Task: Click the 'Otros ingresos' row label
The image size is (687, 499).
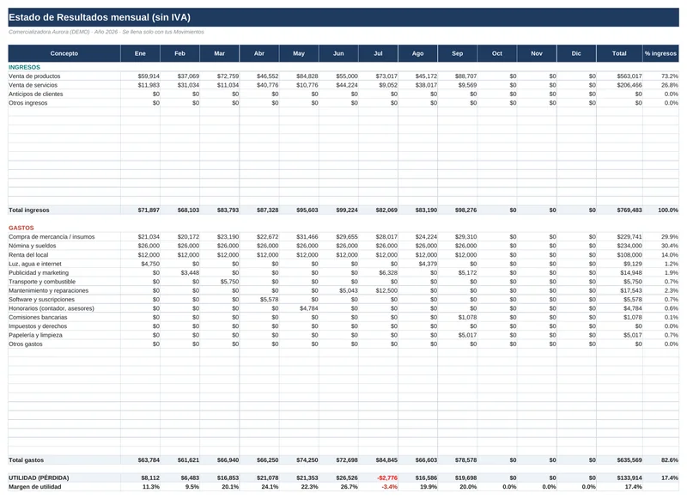Action: [28, 103]
